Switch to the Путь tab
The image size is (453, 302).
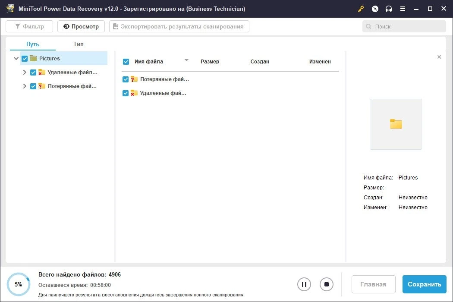pyautogui.click(x=33, y=44)
